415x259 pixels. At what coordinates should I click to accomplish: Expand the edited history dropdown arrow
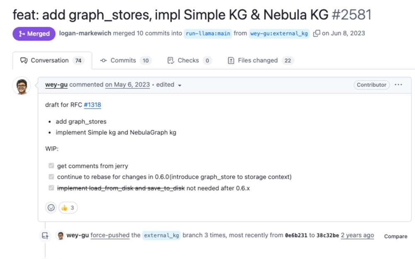pos(180,85)
